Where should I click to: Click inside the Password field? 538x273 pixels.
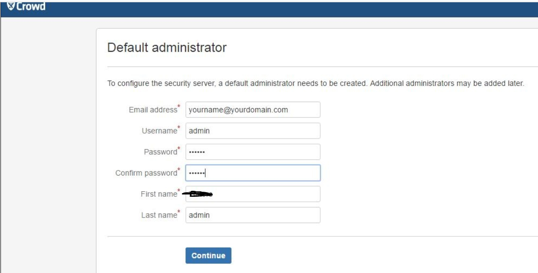(x=253, y=151)
